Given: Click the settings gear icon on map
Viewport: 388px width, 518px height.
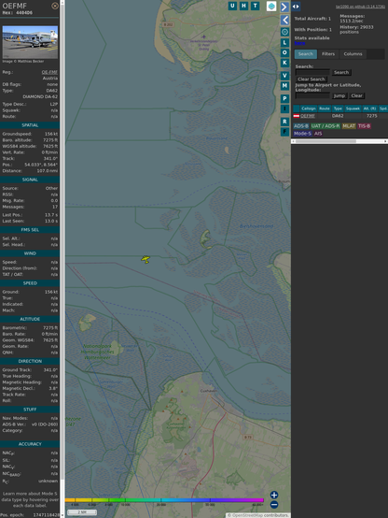Looking at the screenshot, I should [284, 32].
